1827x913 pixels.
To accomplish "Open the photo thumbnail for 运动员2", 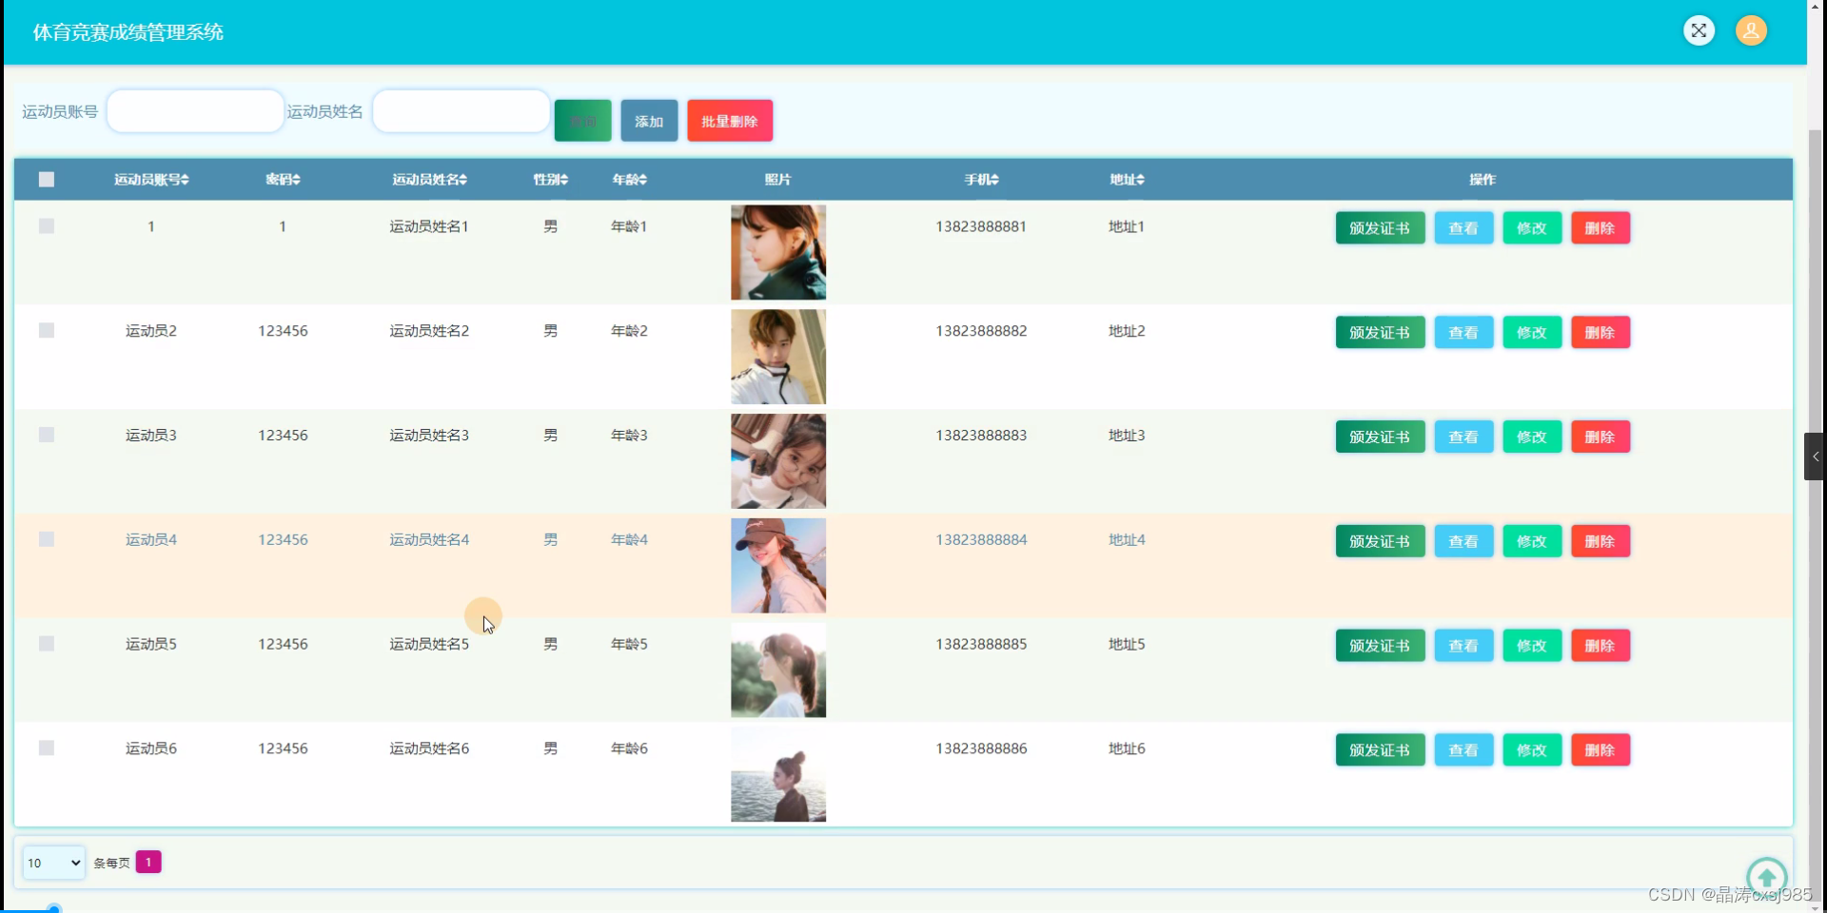I will [x=778, y=357].
